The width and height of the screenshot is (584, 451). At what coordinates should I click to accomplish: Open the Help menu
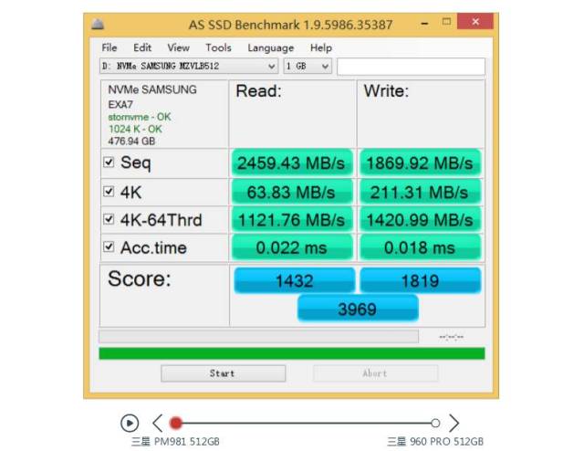pos(321,47)
